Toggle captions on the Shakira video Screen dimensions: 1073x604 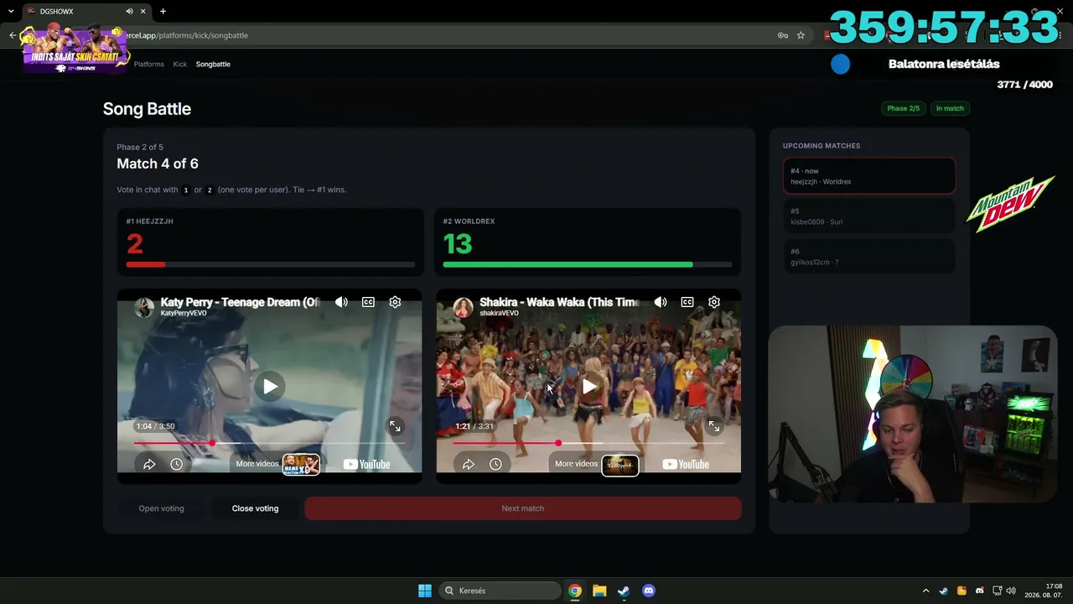tap(687, 302)
